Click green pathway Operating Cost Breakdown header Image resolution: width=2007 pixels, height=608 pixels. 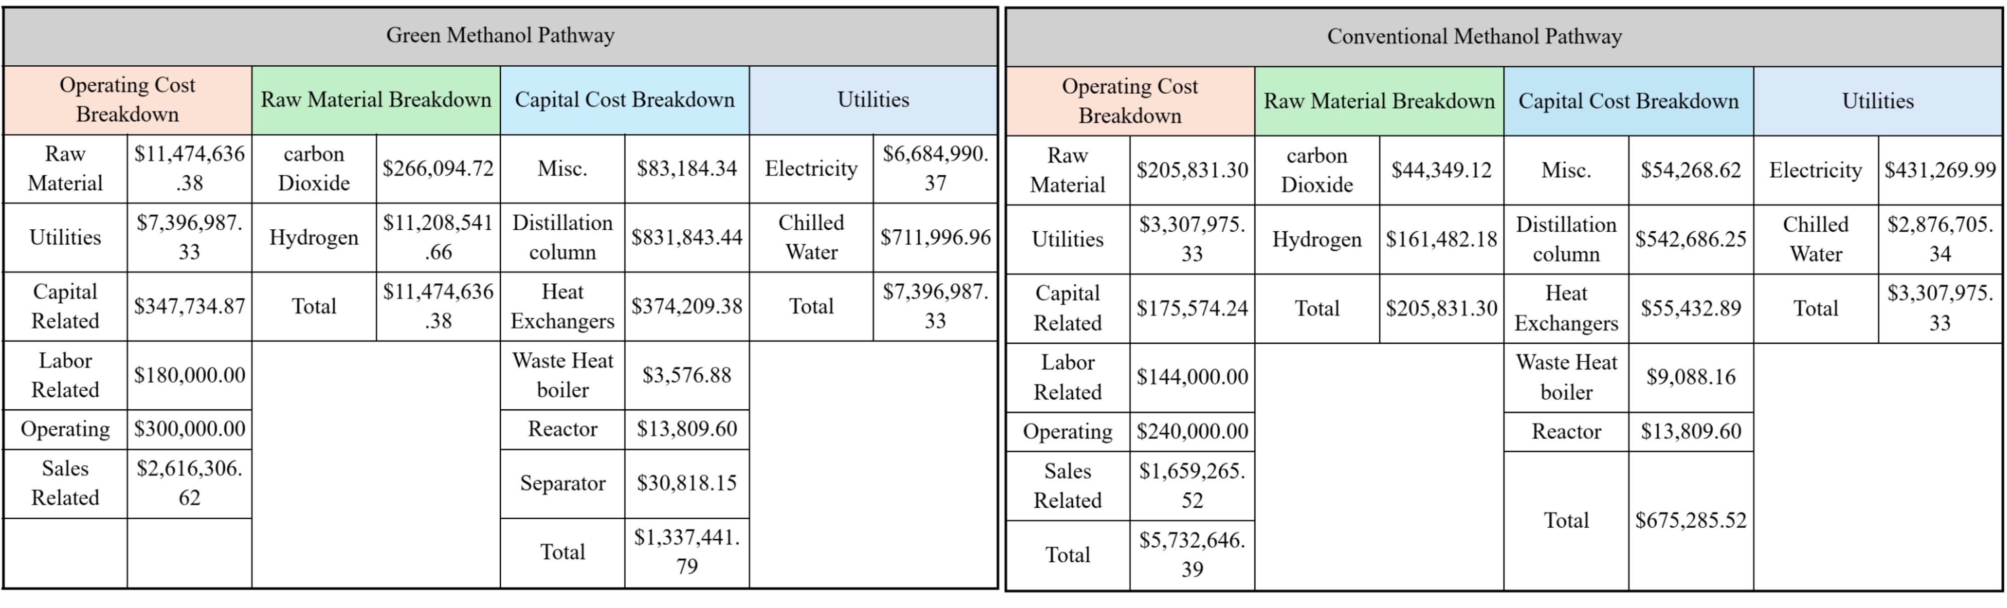(128, 100)
